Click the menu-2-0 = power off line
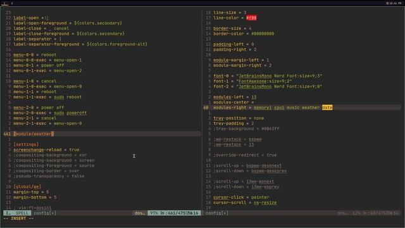The height and width of the screenshot is (228, 405). click(39, 108)
